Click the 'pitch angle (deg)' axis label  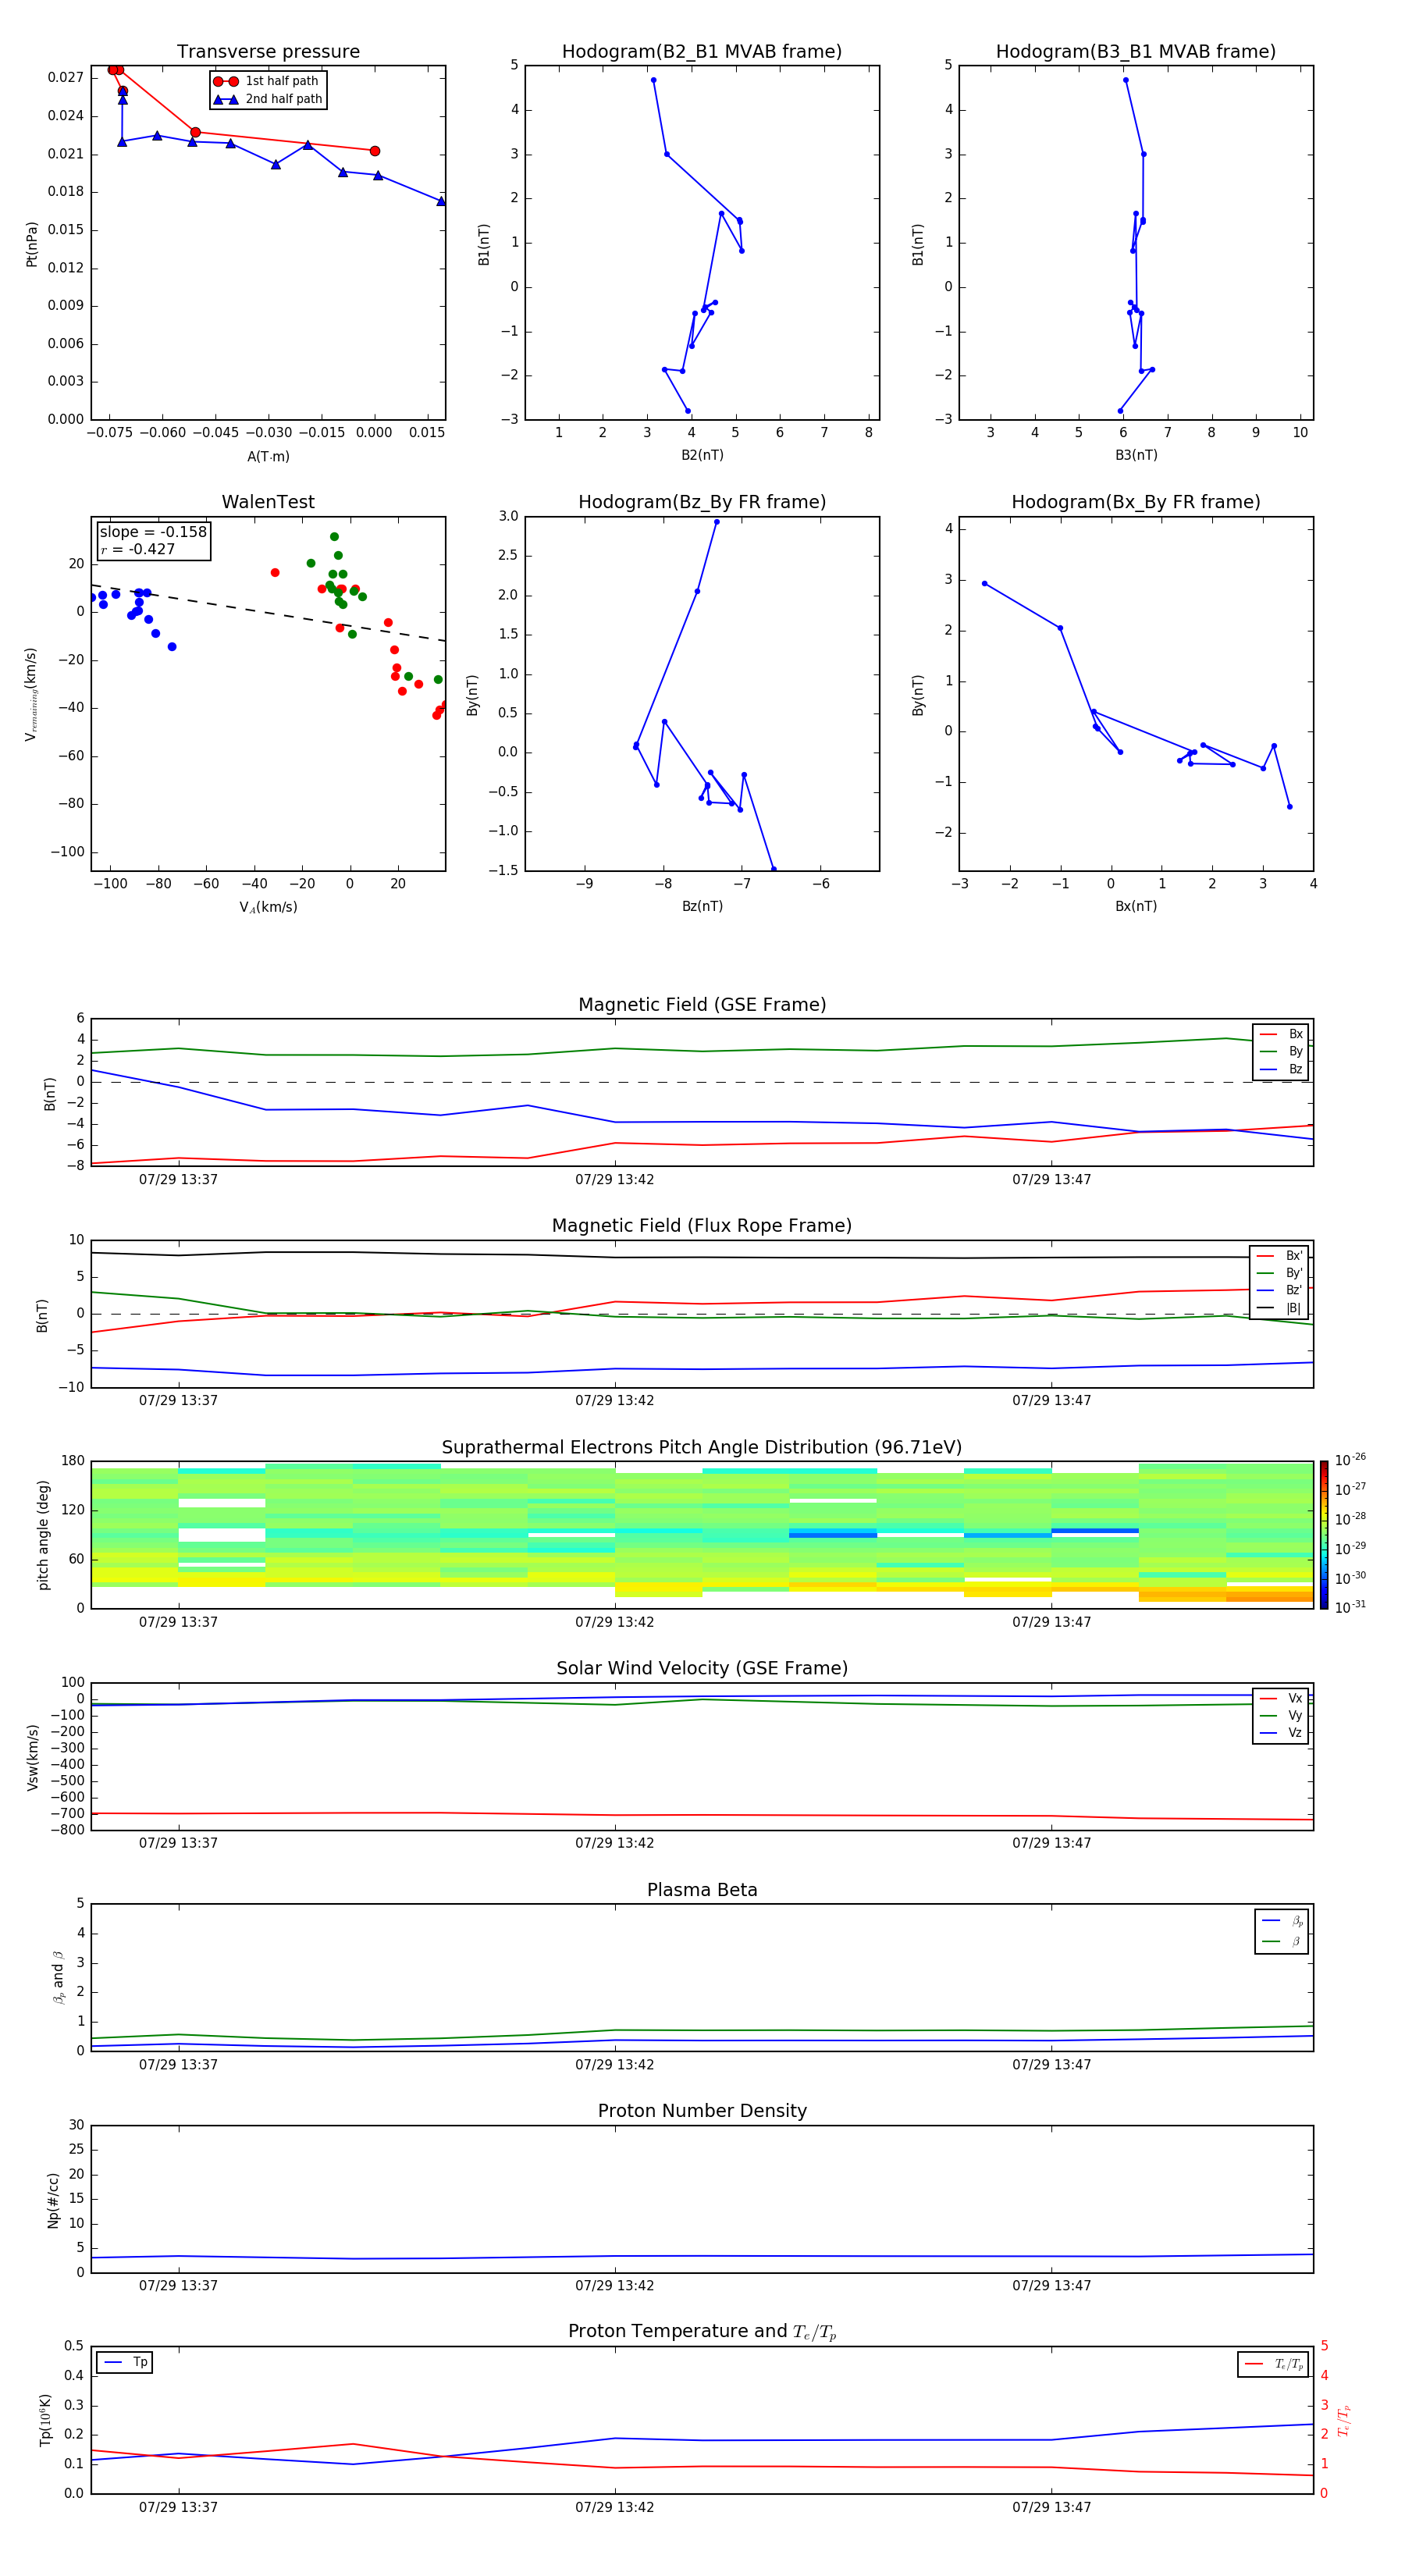click(x=43, y=1535)
